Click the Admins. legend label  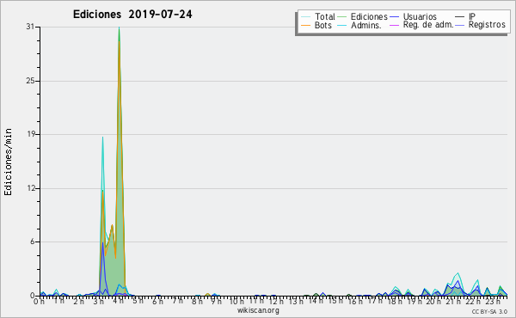[366, 25]
